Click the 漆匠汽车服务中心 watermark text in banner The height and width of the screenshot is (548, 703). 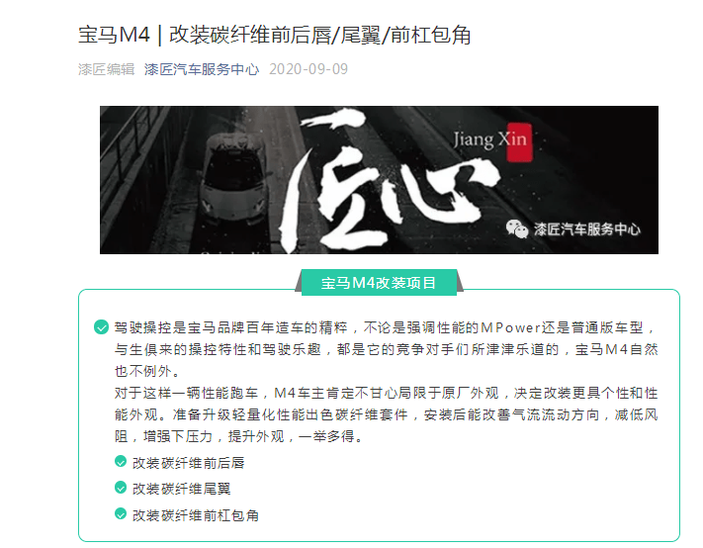click(587, 229)
